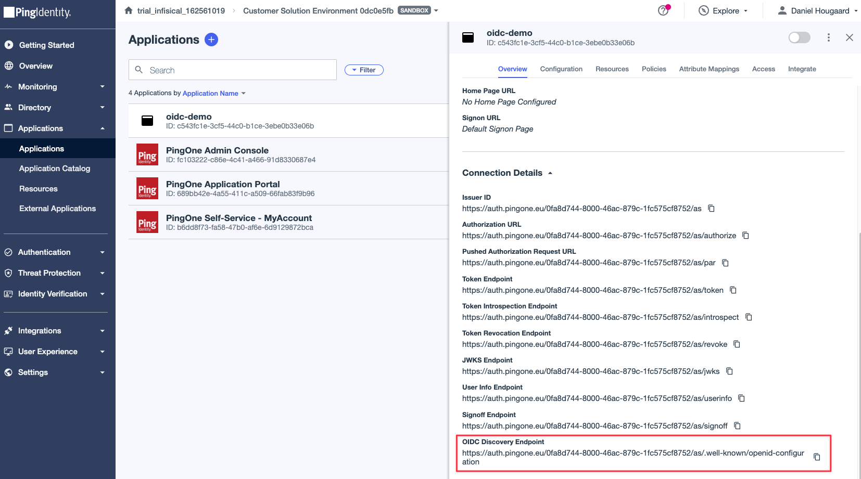The width and height of the screenshot is (861, 479).
Task: Click the PingOne Admin Console logo icon
Action: tap(147, 154)
